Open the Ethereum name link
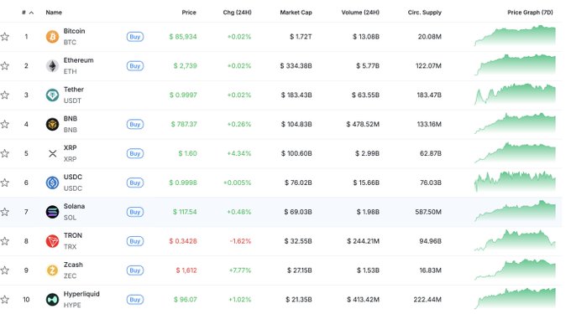The image size is (571, 314). pyautogui.click(x=79, y=60)
